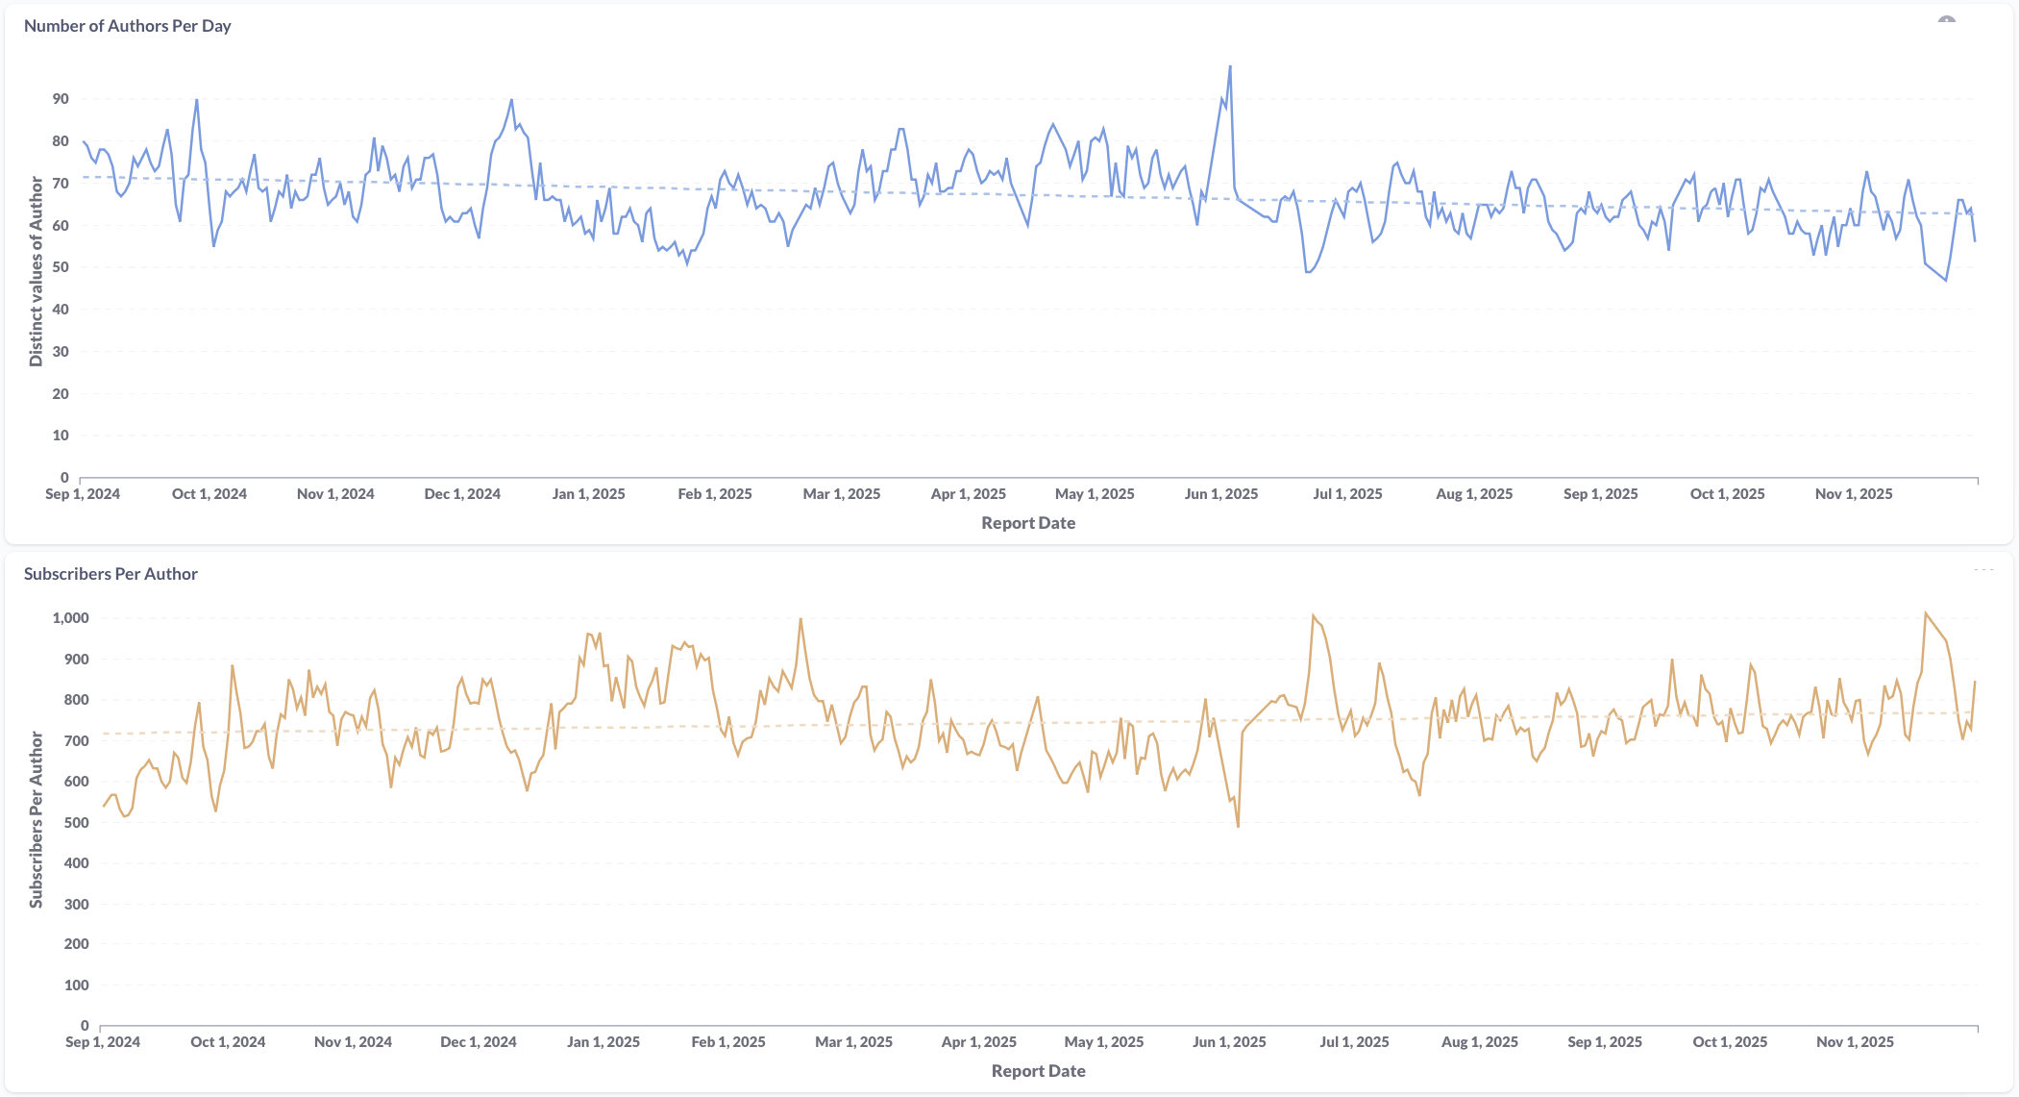Click the late November 2025 subscribers peak
The image size is (2019, 1097).
1926,613
